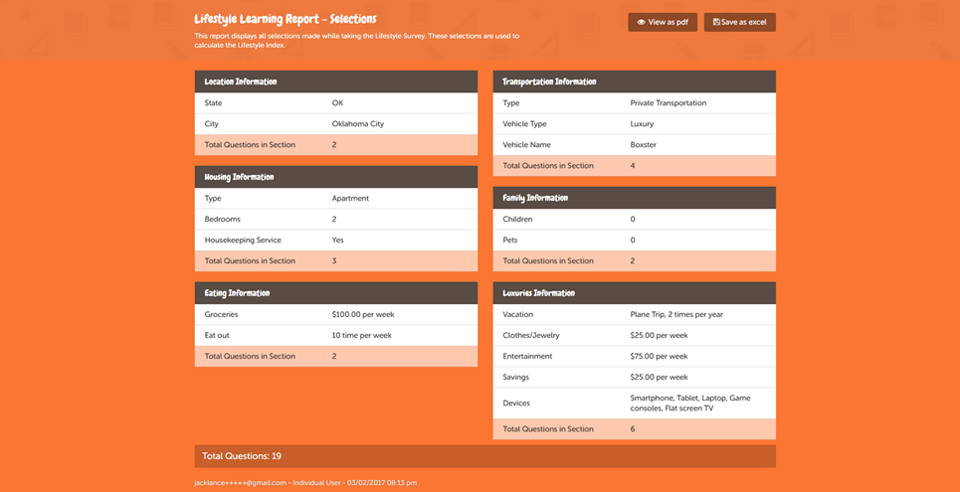Click the user email in footer
Viewport: 960px width, 492px height.
click(238, 483)
